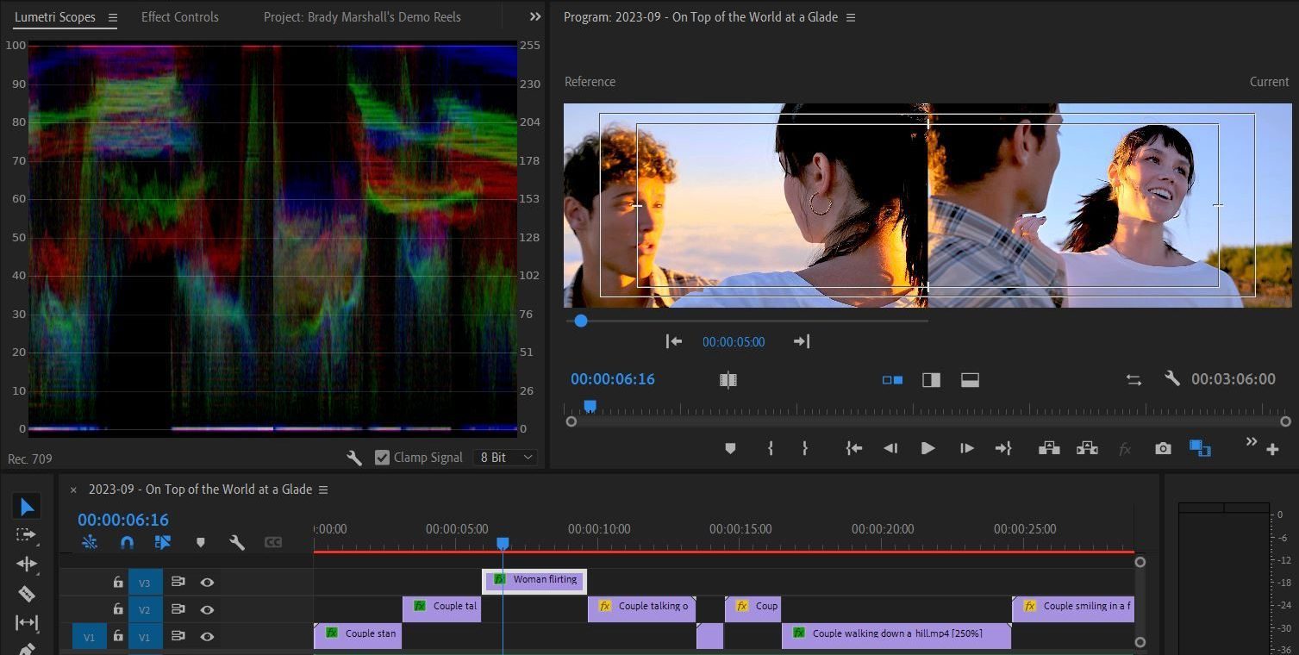Choose the Track Select Forward tool
The width and height of the screenshot is (1299, 655).
point(27,535)
